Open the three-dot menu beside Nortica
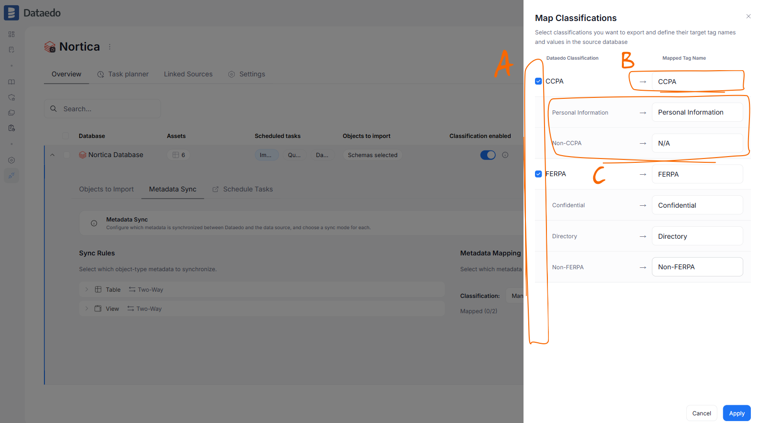The width and height of the screenshot is (759, 423). [110, 47]
